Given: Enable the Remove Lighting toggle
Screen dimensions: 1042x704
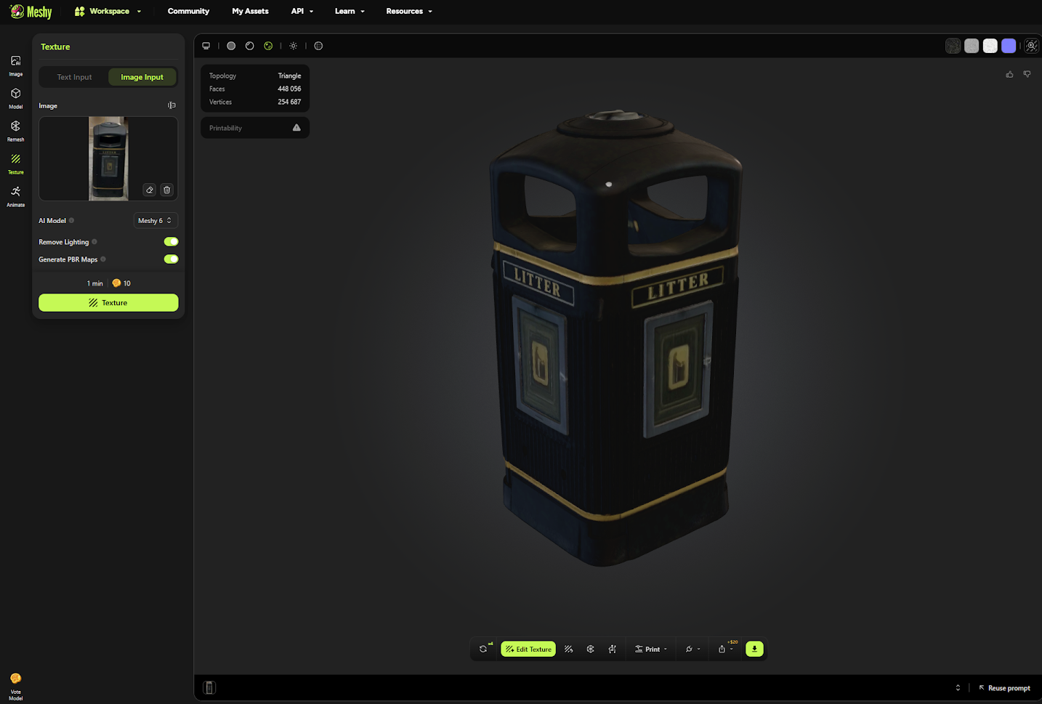Looking at the screenshot, I should [x=171, y=241].
